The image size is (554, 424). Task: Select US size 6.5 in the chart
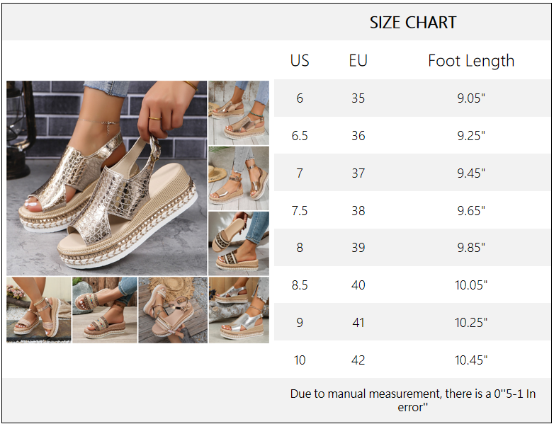pos(300,136)
